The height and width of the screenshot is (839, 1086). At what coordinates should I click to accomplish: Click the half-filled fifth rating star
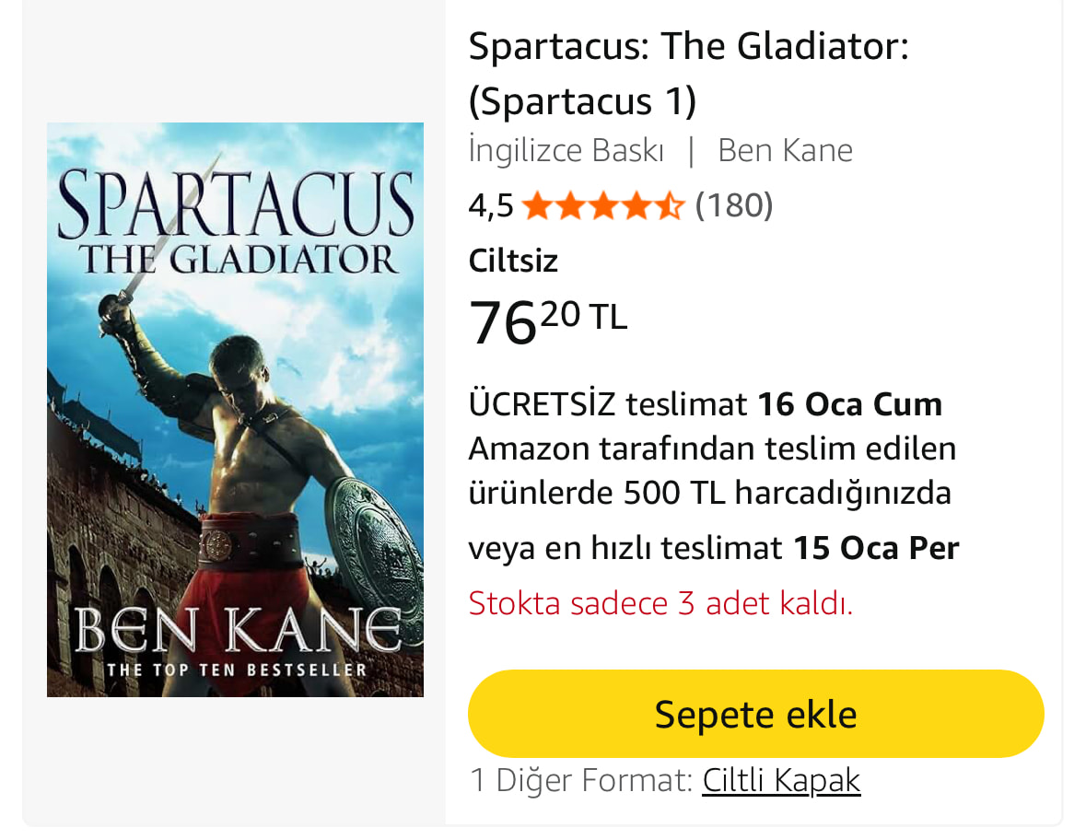[669, 205]
